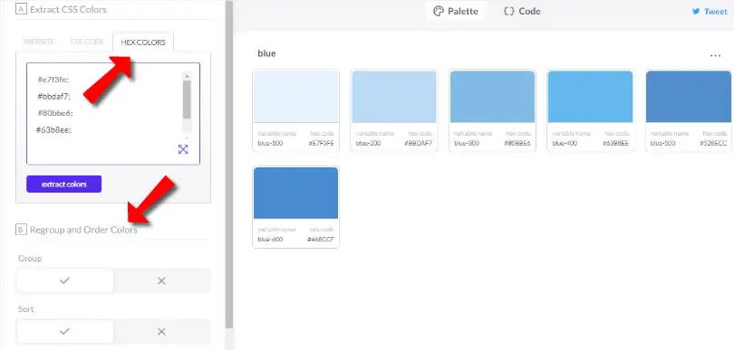Click the extract colors button

coord(64,184)
